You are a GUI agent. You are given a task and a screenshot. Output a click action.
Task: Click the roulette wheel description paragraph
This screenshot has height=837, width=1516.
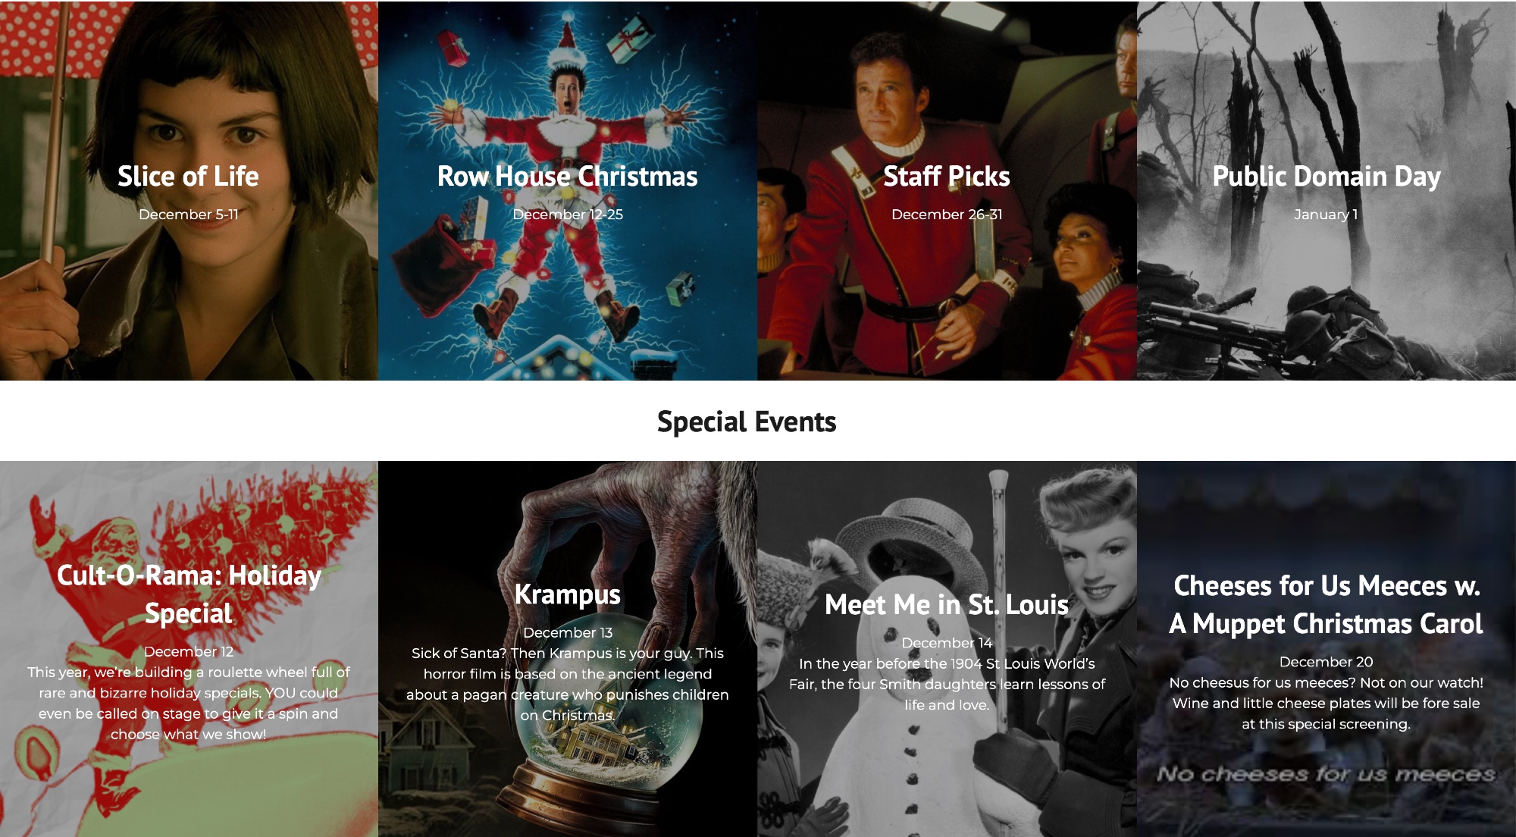189,703
